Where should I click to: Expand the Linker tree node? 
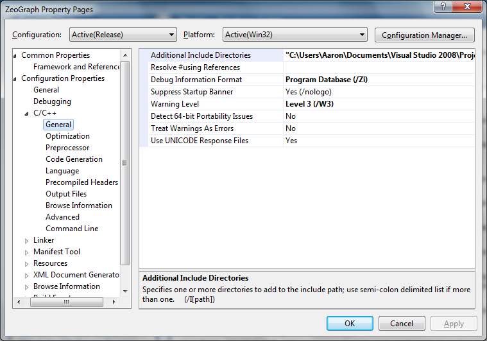[27, 241]
